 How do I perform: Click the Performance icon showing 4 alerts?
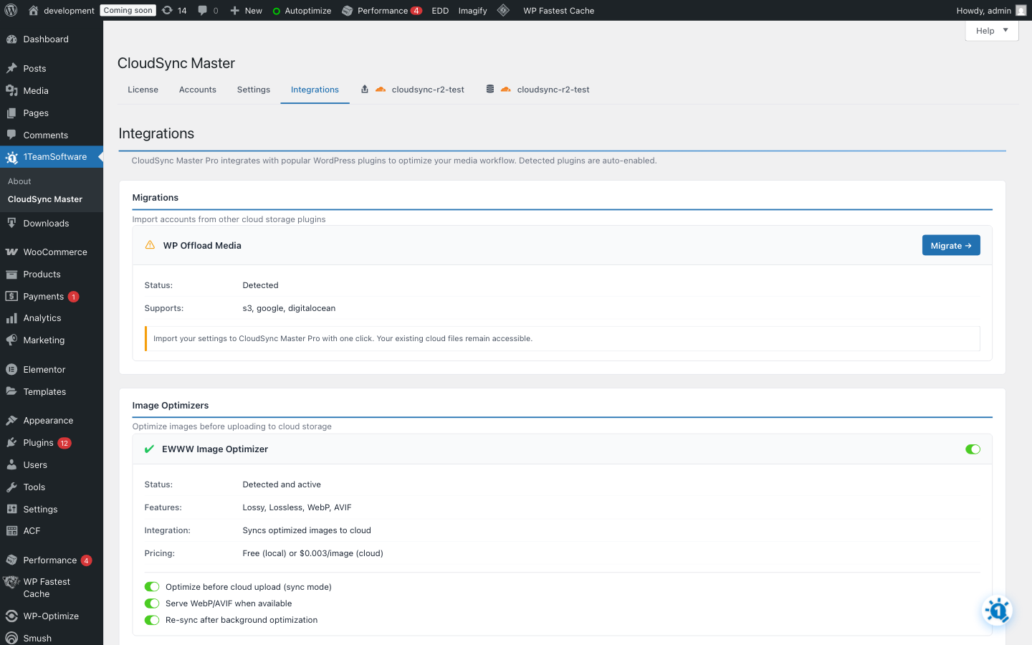click(x=382, y=10)
